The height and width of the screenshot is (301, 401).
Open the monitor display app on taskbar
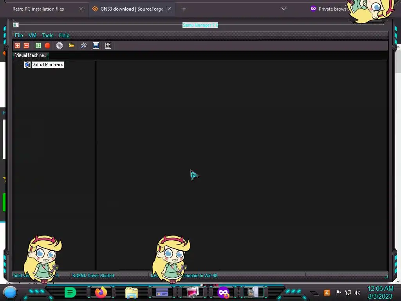[193, 292]
